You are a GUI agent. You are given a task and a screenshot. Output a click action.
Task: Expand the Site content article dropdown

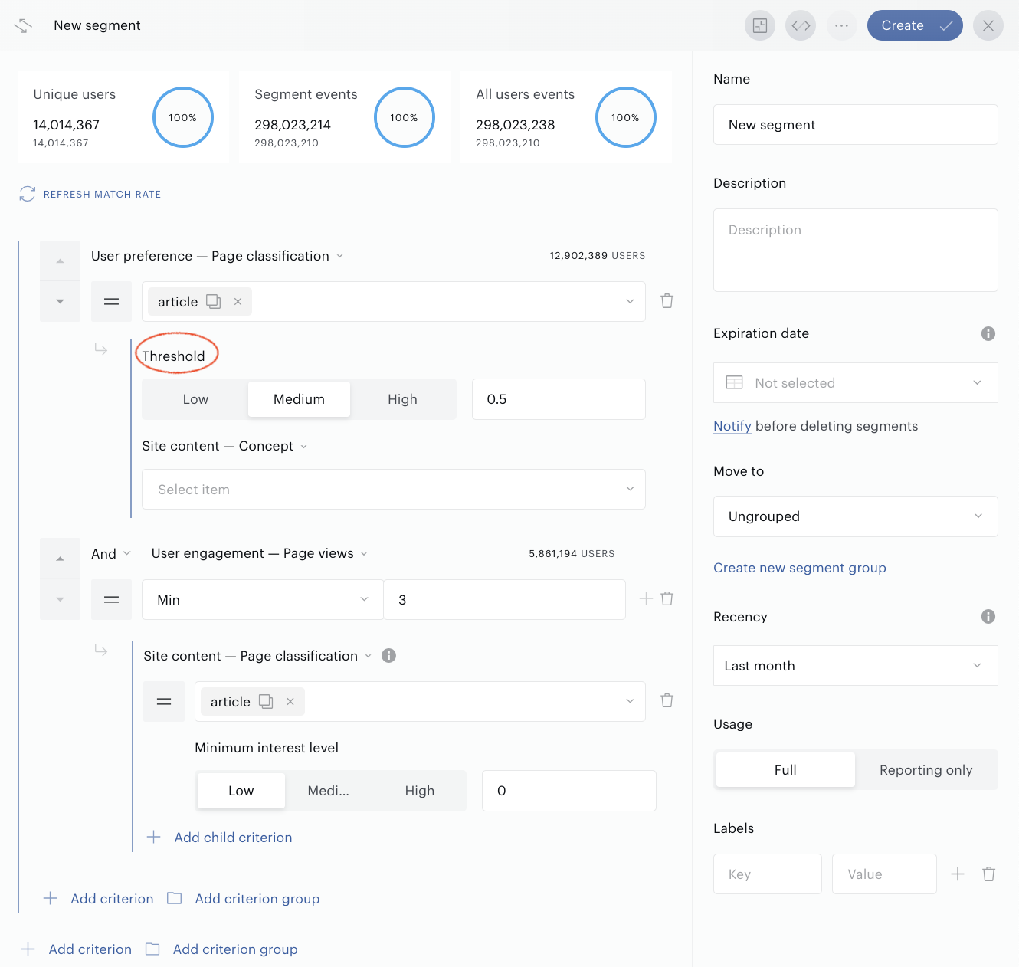click(x=630, y=701)
